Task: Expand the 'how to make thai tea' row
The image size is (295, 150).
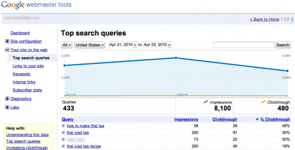Action: (63, 126)
